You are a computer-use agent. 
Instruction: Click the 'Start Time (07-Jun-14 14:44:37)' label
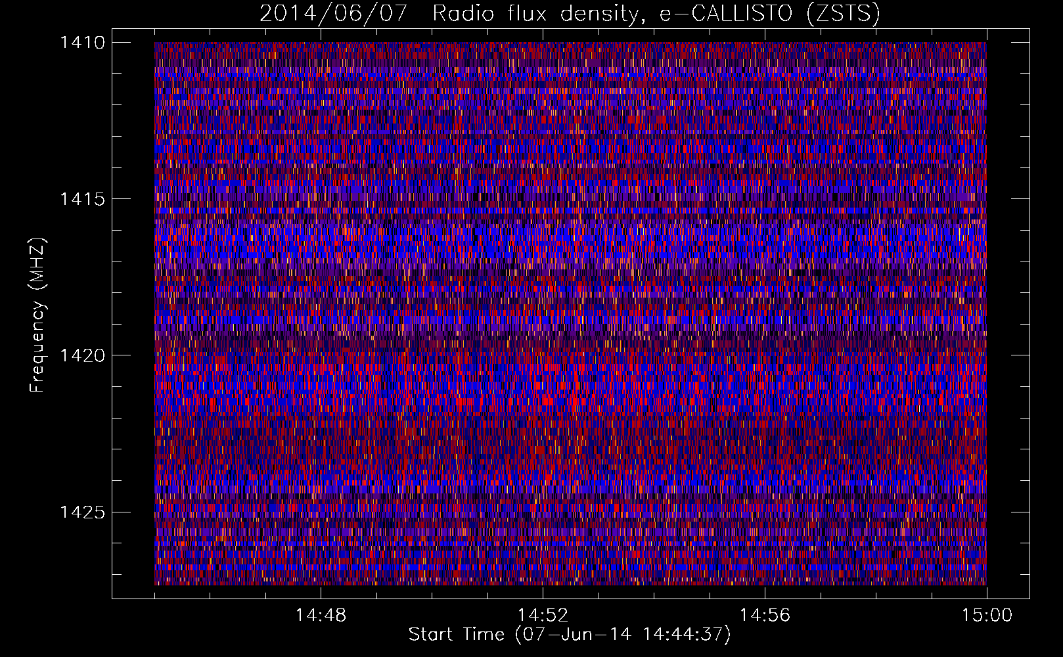(570, 635)
